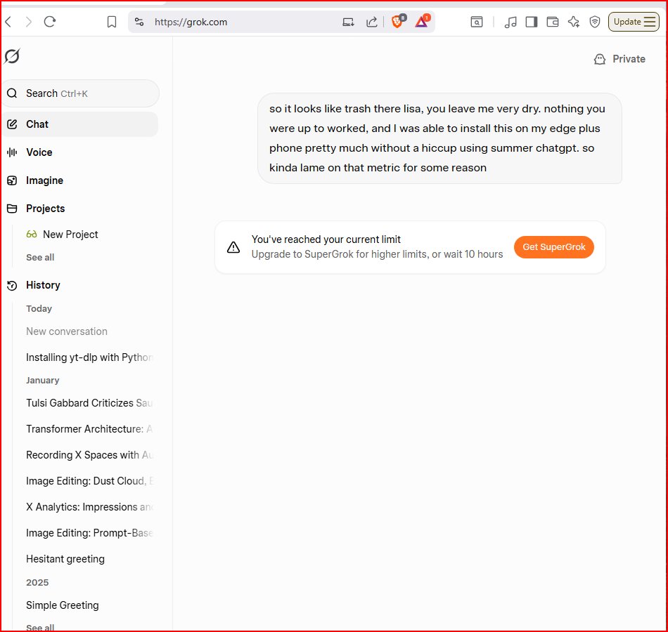
Task: Open the History section
Action: click(43, 285)
